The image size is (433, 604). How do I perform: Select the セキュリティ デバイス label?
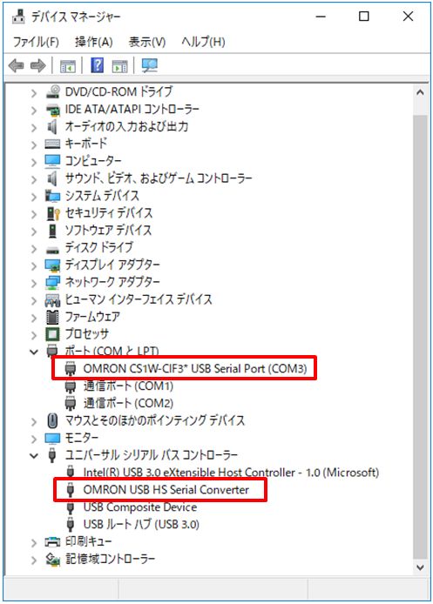click(x=109, y=213)
